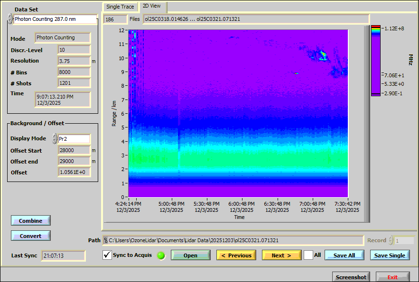Take a capture with Screenshot button
Screen dimensions: 419x282
tap(351, 277)
